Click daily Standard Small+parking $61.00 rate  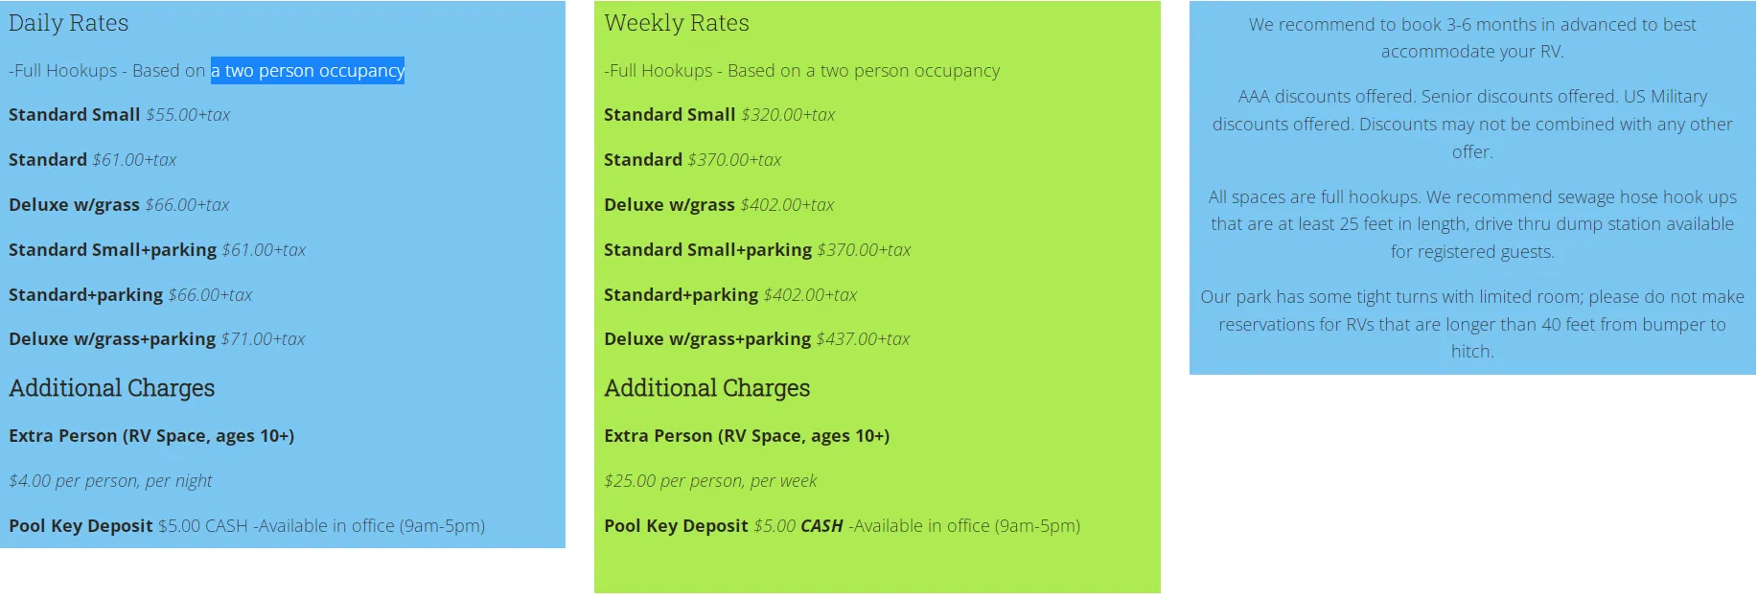coord(157,250)
